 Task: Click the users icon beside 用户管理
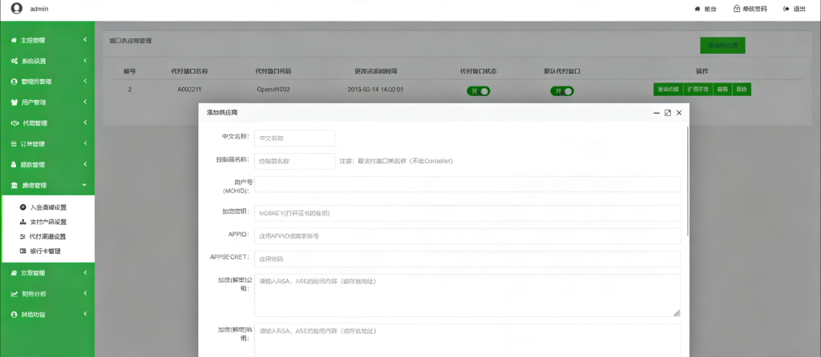click(x=14, y=102)
